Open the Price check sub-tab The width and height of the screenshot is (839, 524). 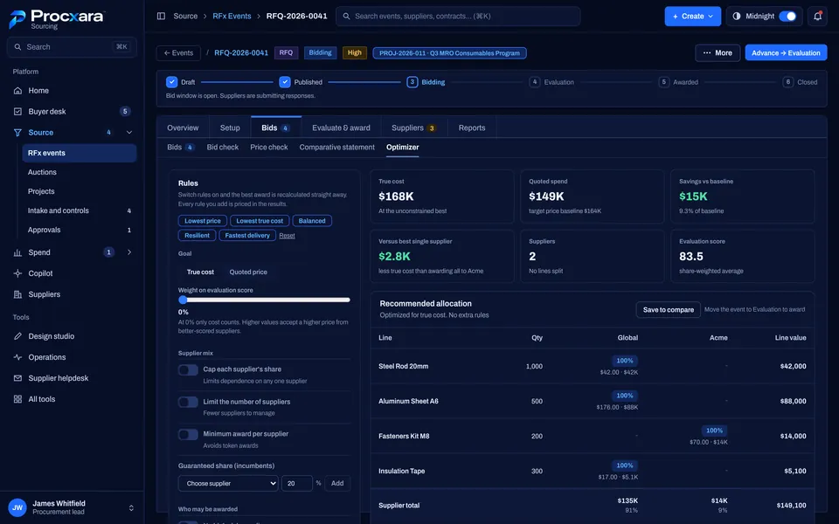point(268,147)
